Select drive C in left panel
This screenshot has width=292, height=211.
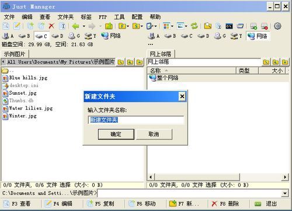click(x=41, y=36)
